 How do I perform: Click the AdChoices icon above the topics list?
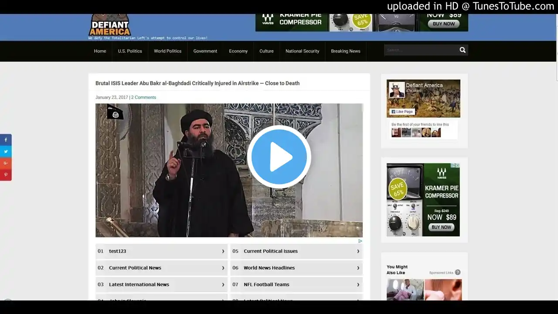click(x=360, y=241)
